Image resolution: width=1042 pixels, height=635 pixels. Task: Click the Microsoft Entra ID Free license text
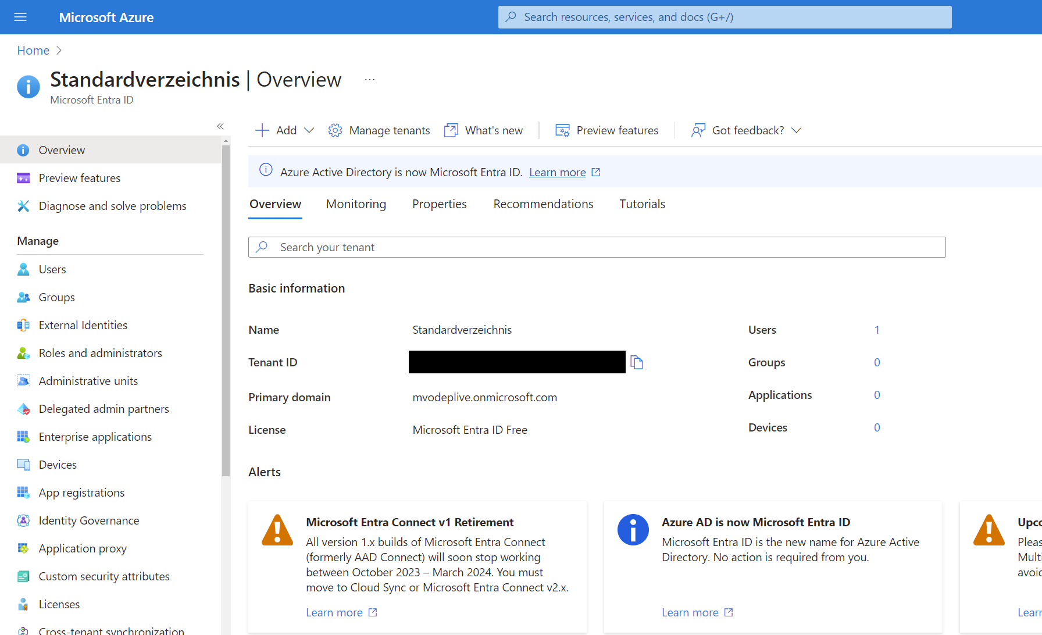click(470, 430)
